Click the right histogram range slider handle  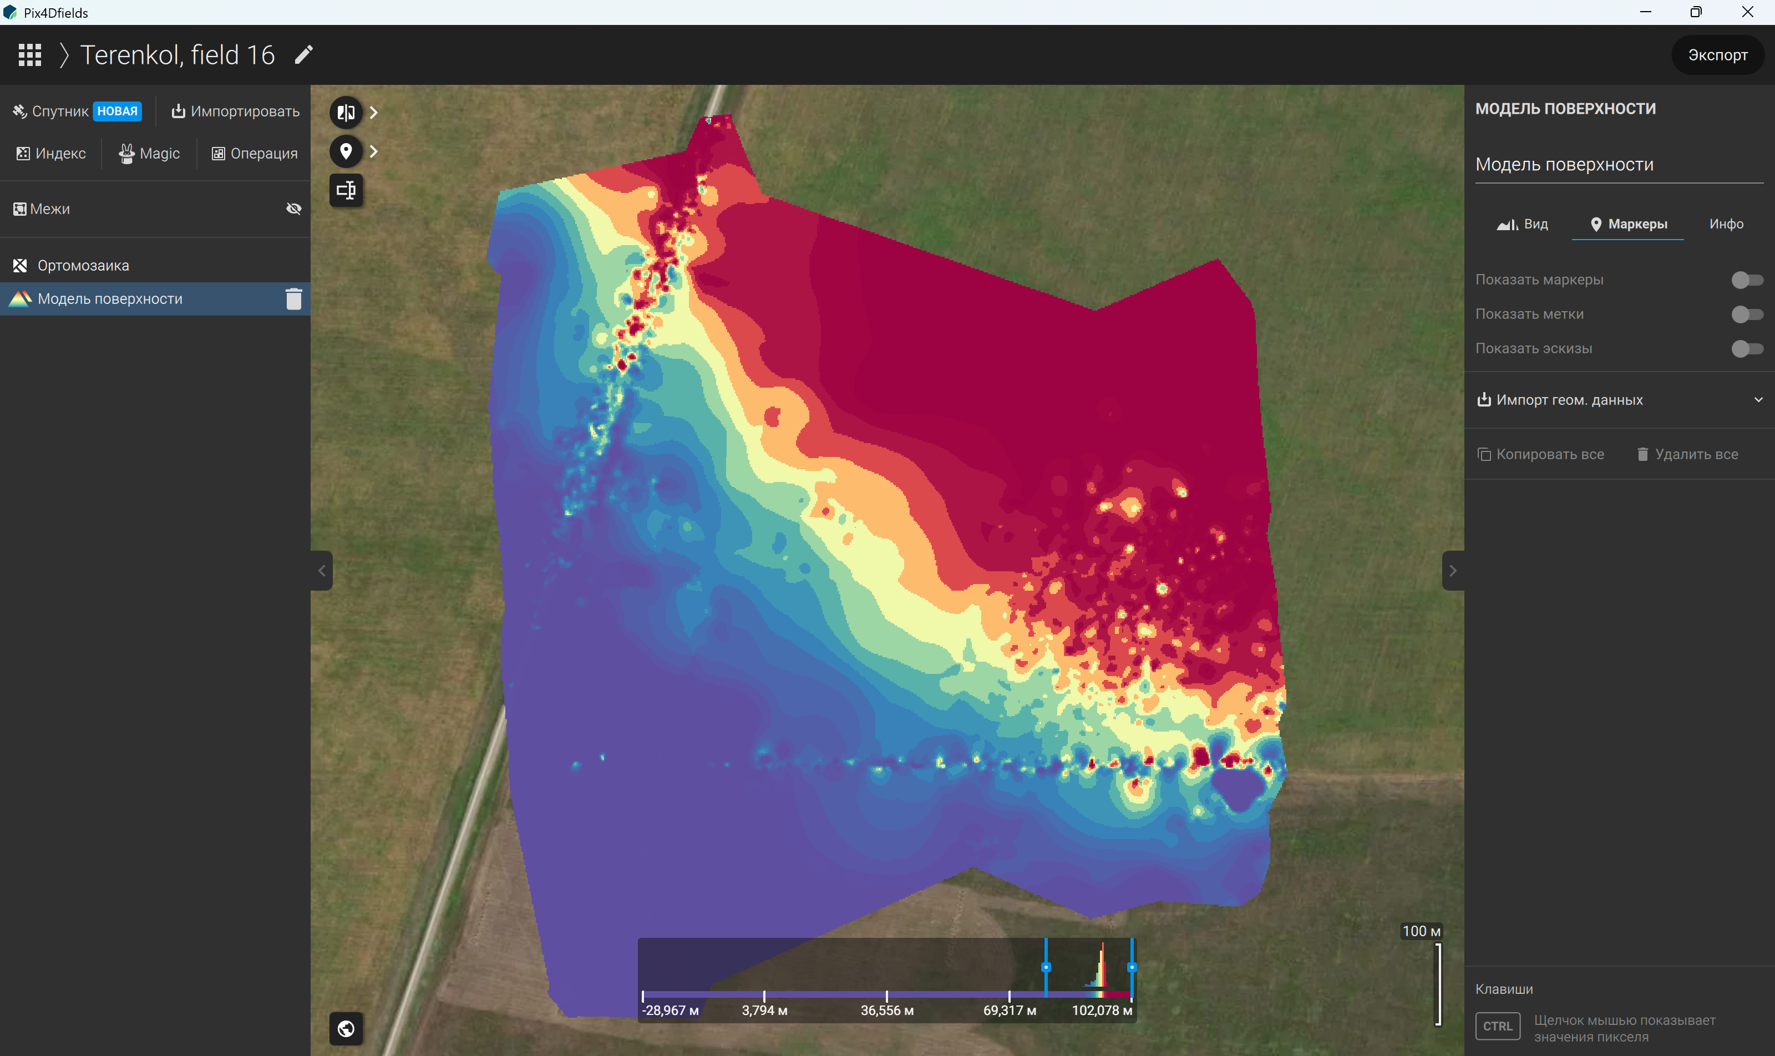point(1132,967)
